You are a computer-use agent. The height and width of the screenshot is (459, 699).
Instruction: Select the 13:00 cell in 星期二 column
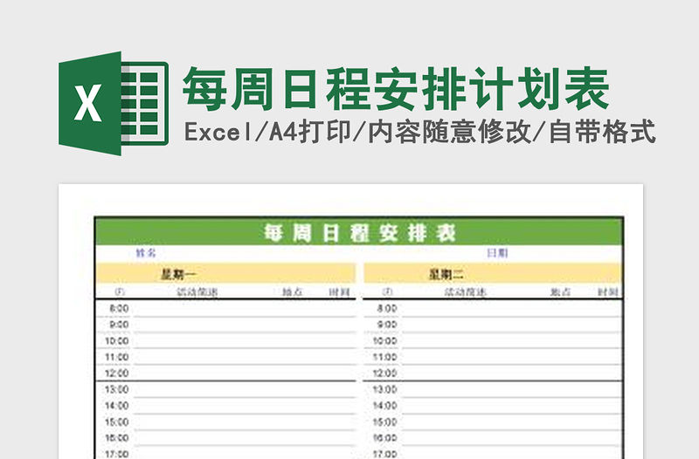(x=384, y=389)
